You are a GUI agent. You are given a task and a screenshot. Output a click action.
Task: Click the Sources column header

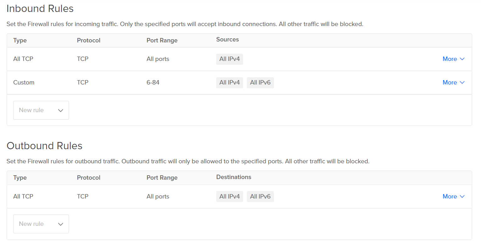(x=227, y=40)
